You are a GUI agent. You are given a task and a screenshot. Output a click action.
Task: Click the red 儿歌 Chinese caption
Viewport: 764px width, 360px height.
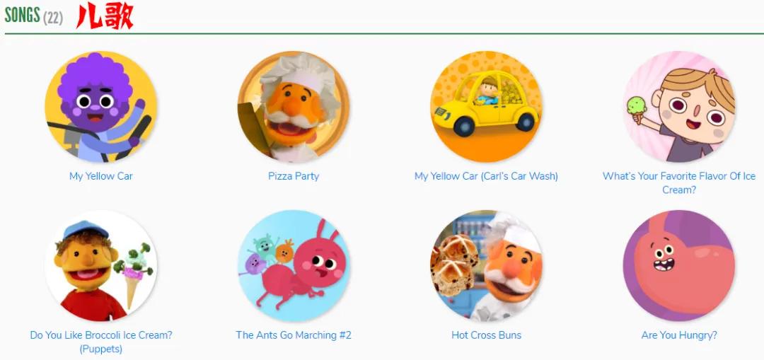[104, 17]
